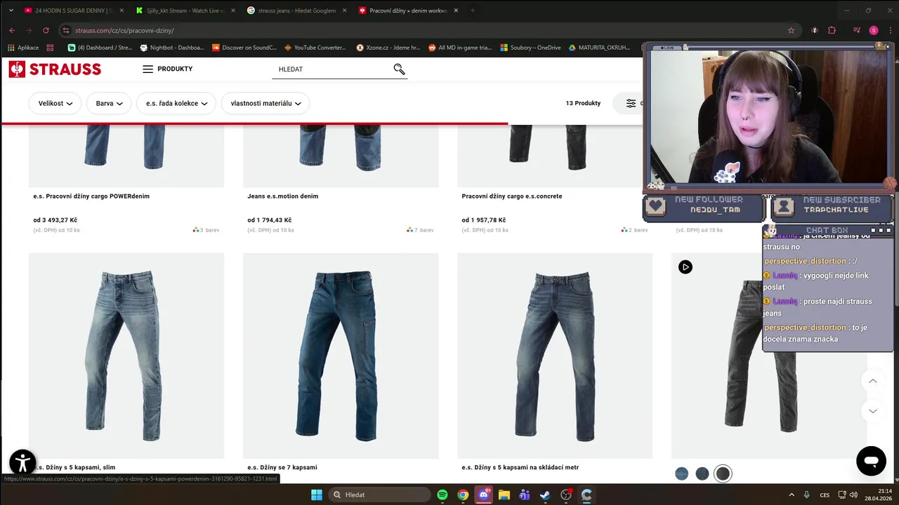Open the Discover on SoundC... bookmark
899x505 pixels.
click(x=244, y=48)
